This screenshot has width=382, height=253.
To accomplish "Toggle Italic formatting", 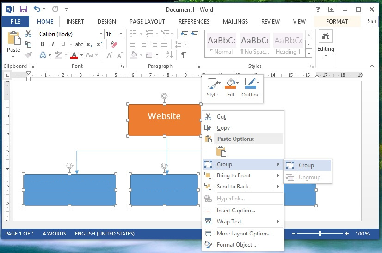I will (x=53, y=44).
